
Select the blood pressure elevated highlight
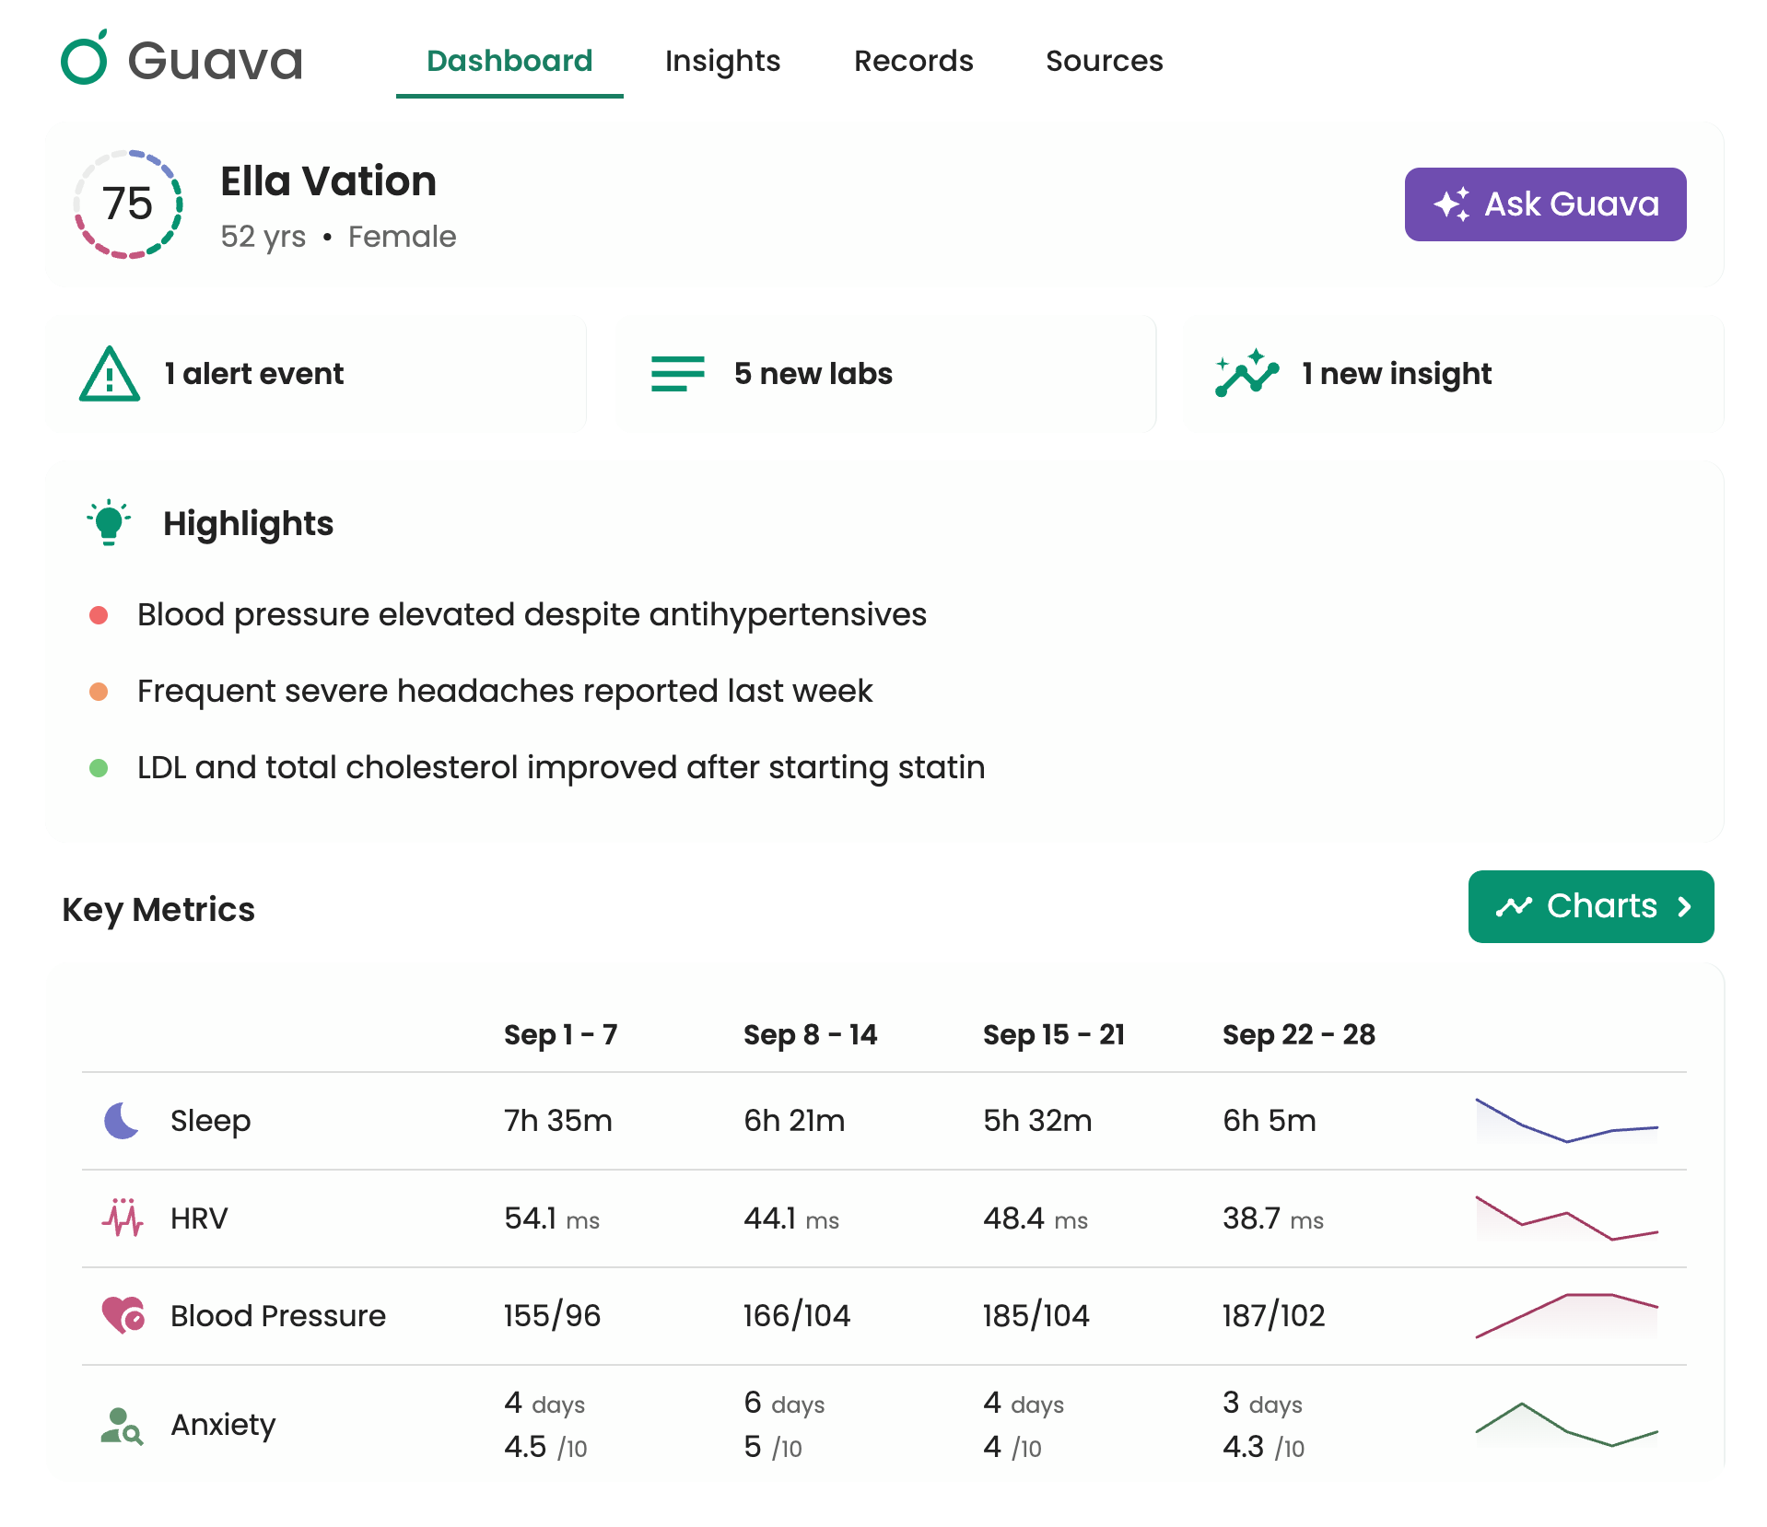532,614
